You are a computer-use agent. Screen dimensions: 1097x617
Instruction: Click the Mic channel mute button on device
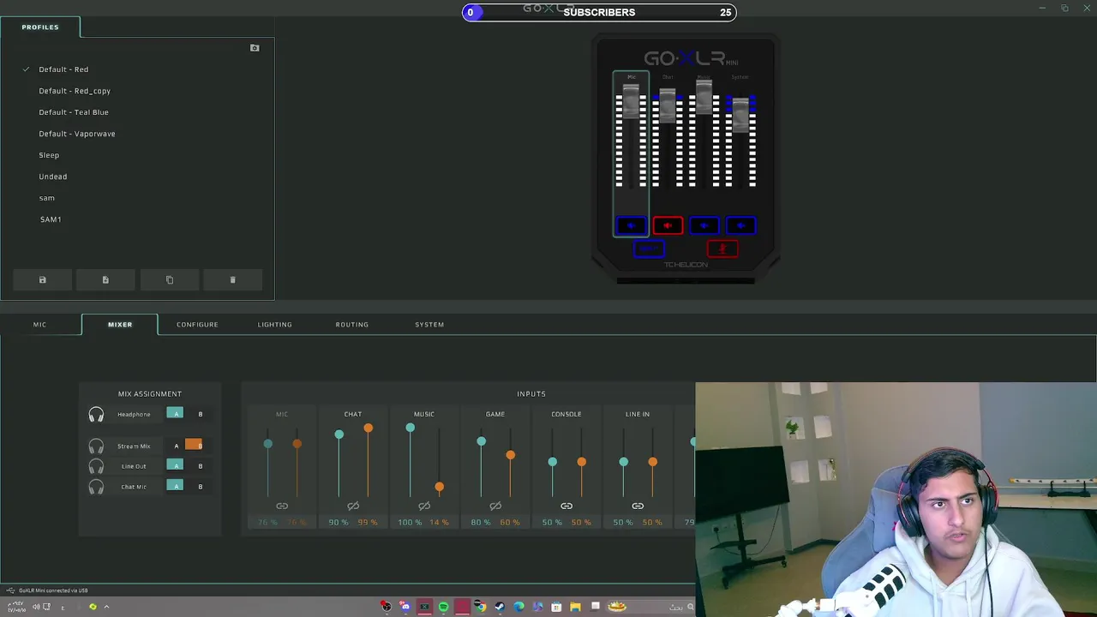pos(631,225)
